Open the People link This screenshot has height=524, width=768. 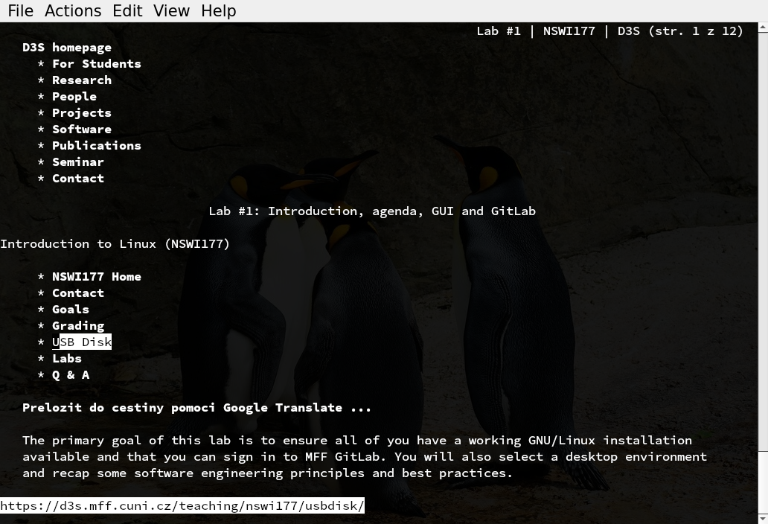tap(74, 97)
